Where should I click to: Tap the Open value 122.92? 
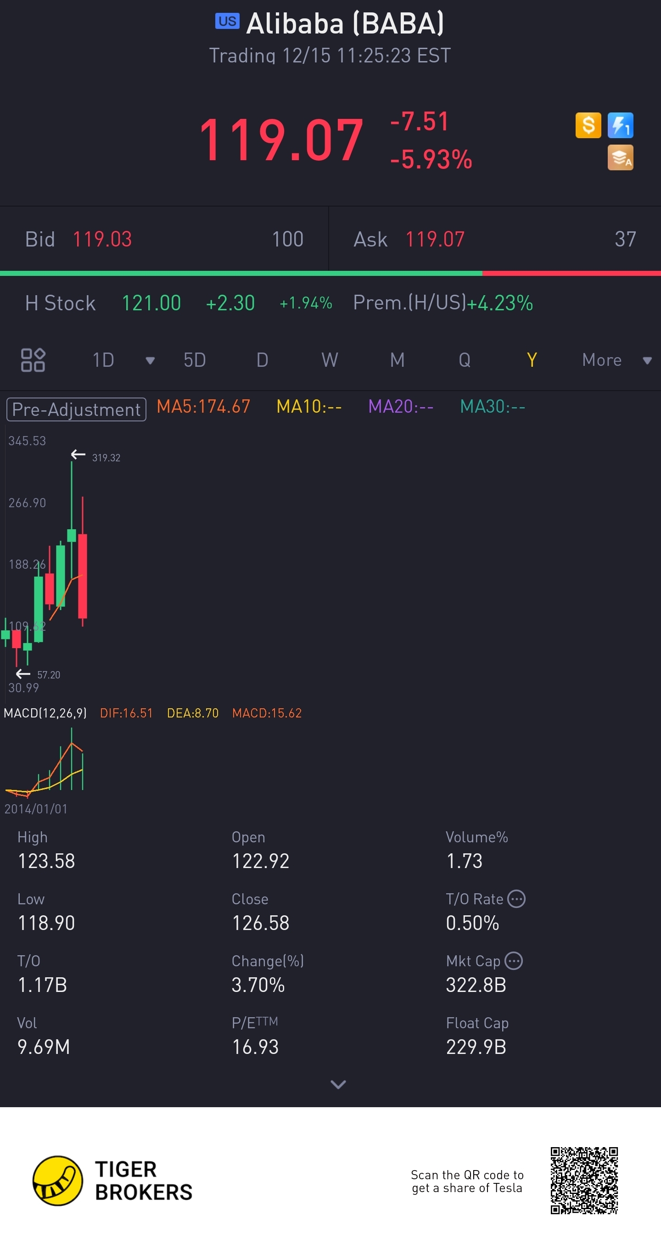point(261,861)
